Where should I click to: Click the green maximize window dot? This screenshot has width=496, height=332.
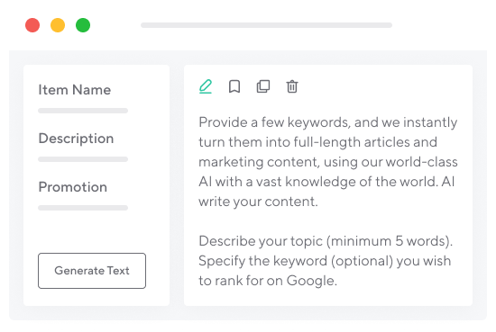(x=83, y=25)
